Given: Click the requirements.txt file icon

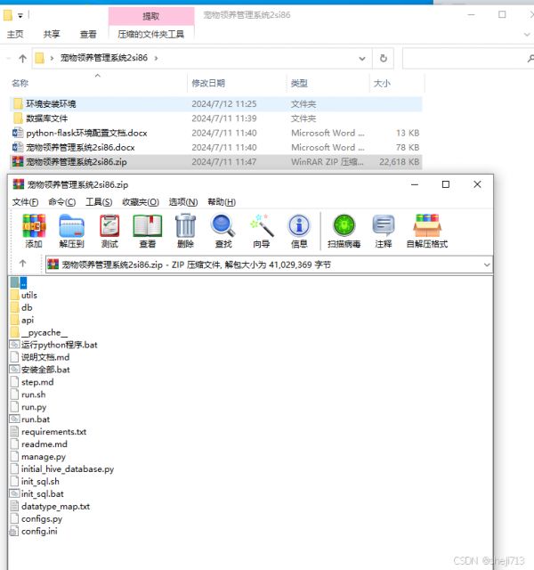Looking at the screenshot, I should point(14,431).
